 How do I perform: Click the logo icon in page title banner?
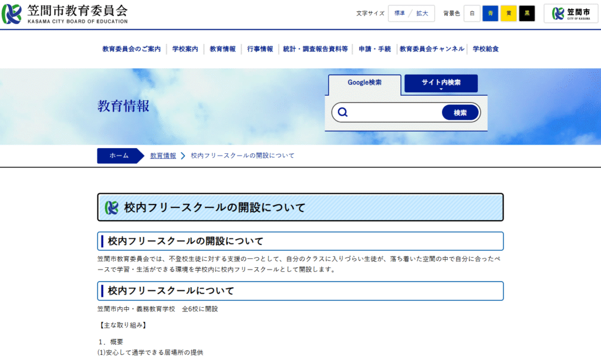(112, 207)
